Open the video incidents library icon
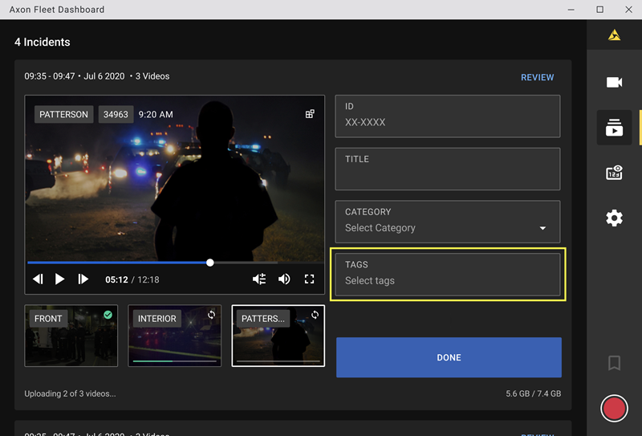 click(x=614, y=128)
